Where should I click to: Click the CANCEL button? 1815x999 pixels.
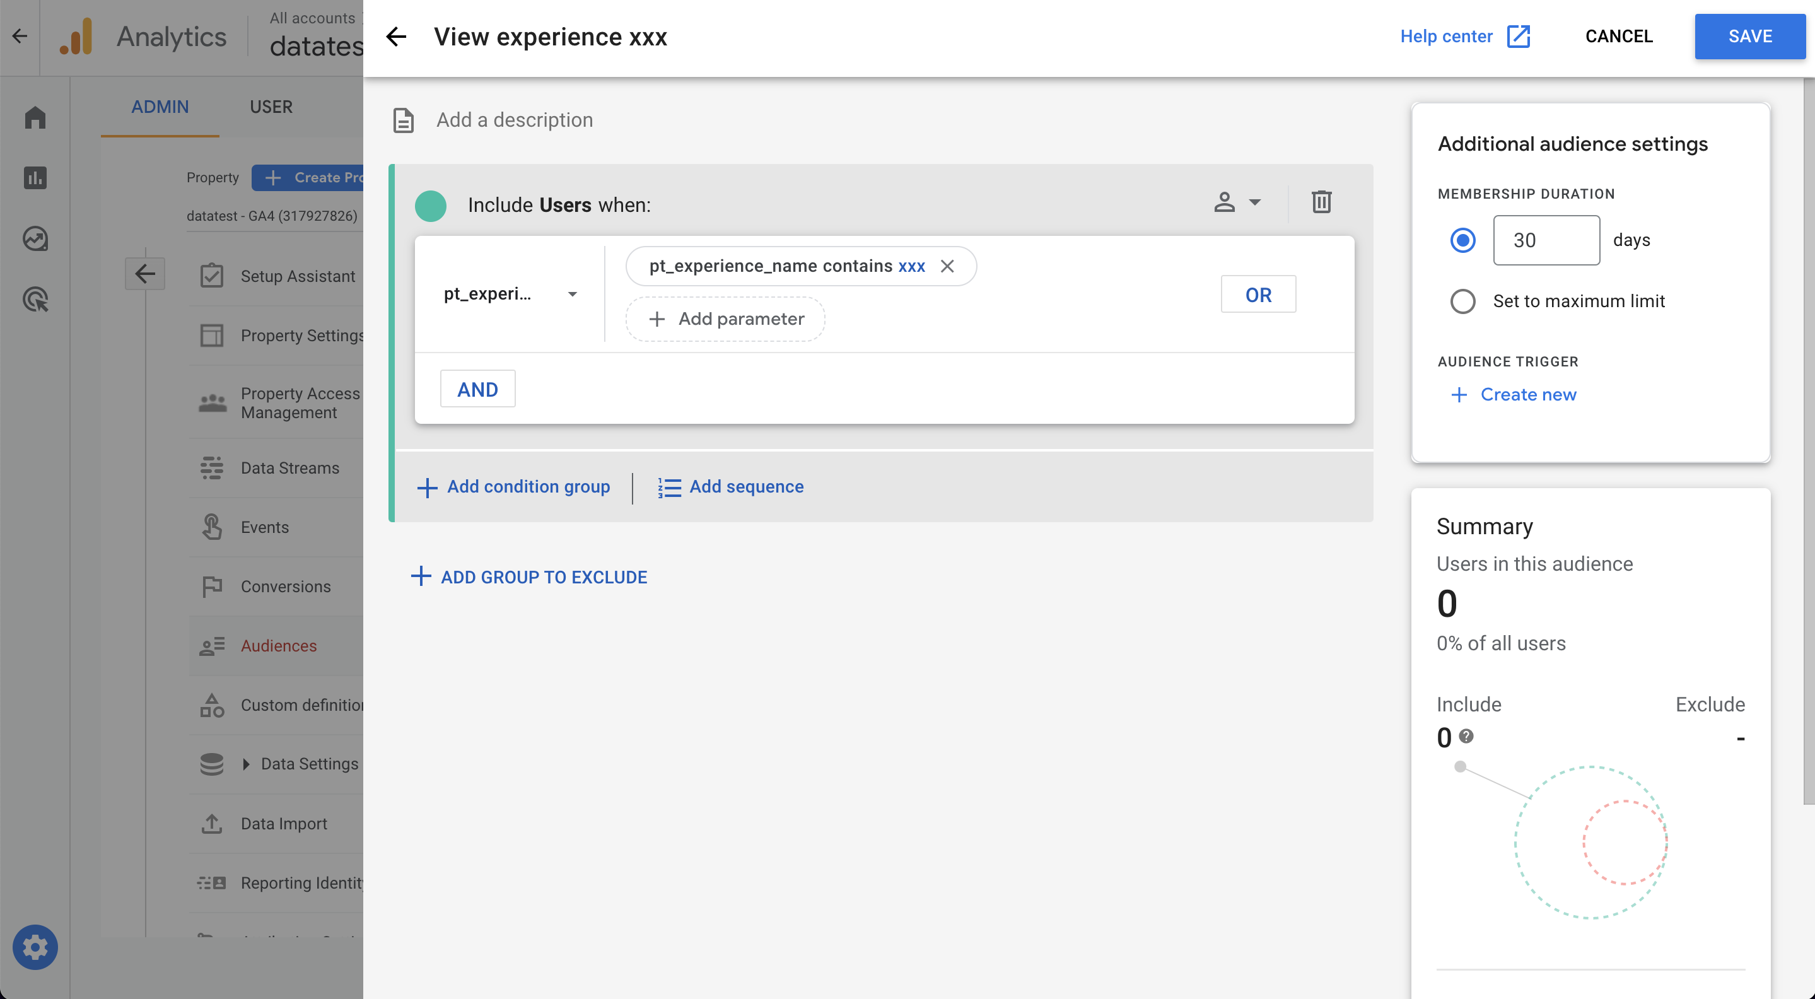(x=1618, y=37)
